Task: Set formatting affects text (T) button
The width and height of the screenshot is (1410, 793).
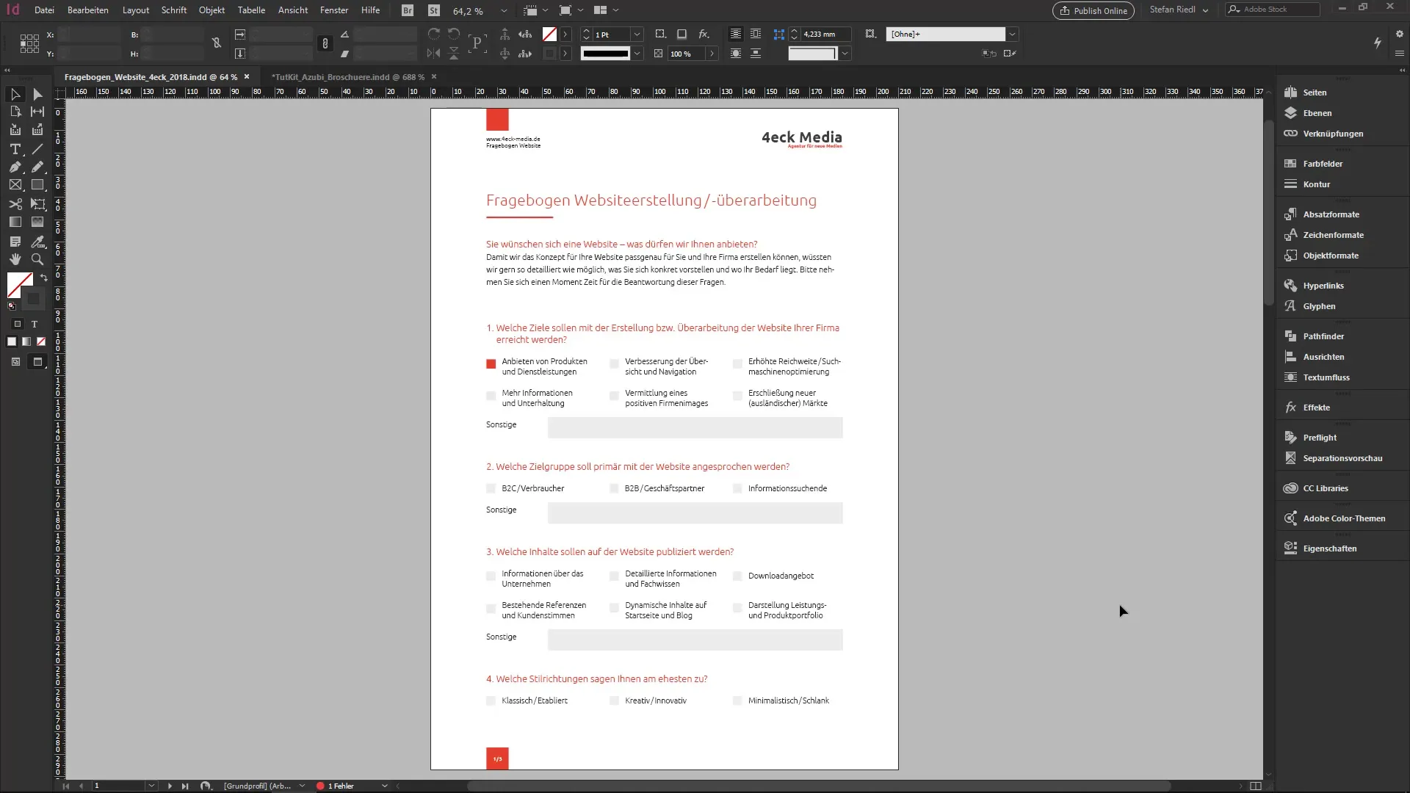Action: 34,324
